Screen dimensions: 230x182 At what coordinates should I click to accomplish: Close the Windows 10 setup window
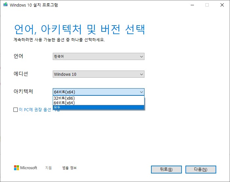(222, 5)
